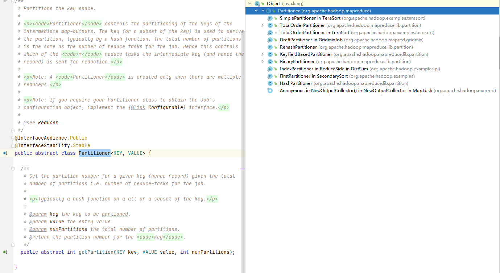The width and height of the screenshot is (500, 273).
Task: Collapse the Object (java.lang) hierarchy node
Action: point(249,4)
